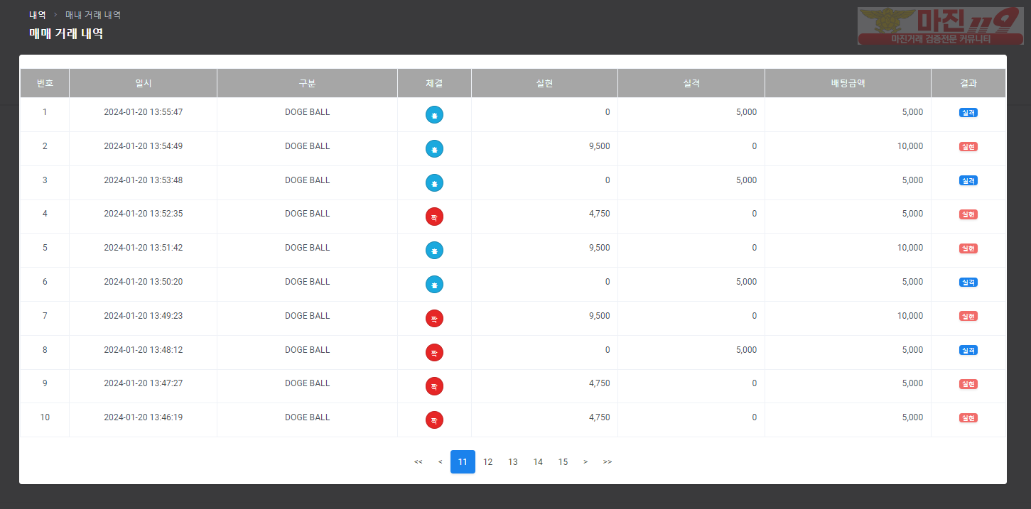1031x509 pixels.
Task: Go to previous page with < button
Action: [440, 461]
